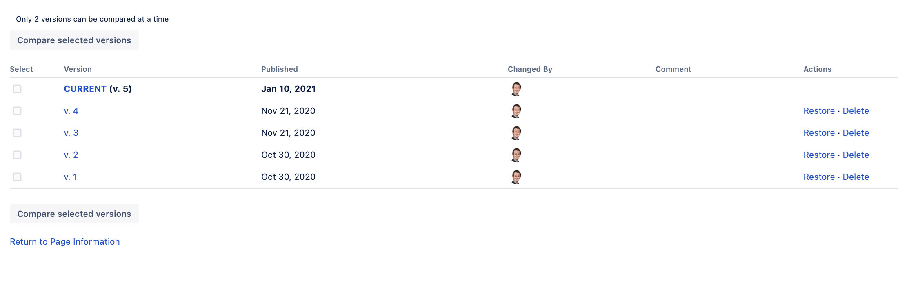
Task: Select the checkbox for version 1
Action: (x=17, y=177)
